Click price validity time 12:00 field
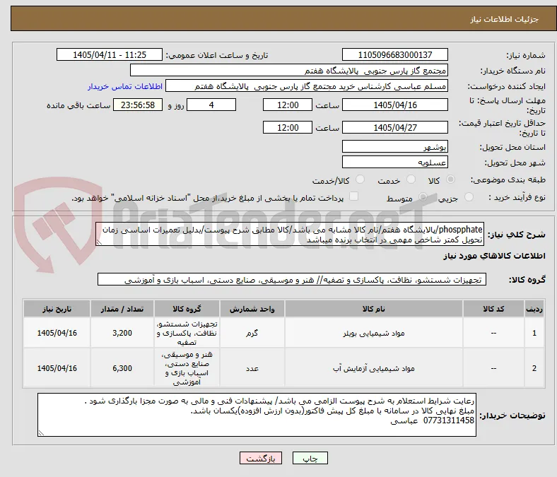The width and height of the screenshot is (557, 477). (288, 127)
